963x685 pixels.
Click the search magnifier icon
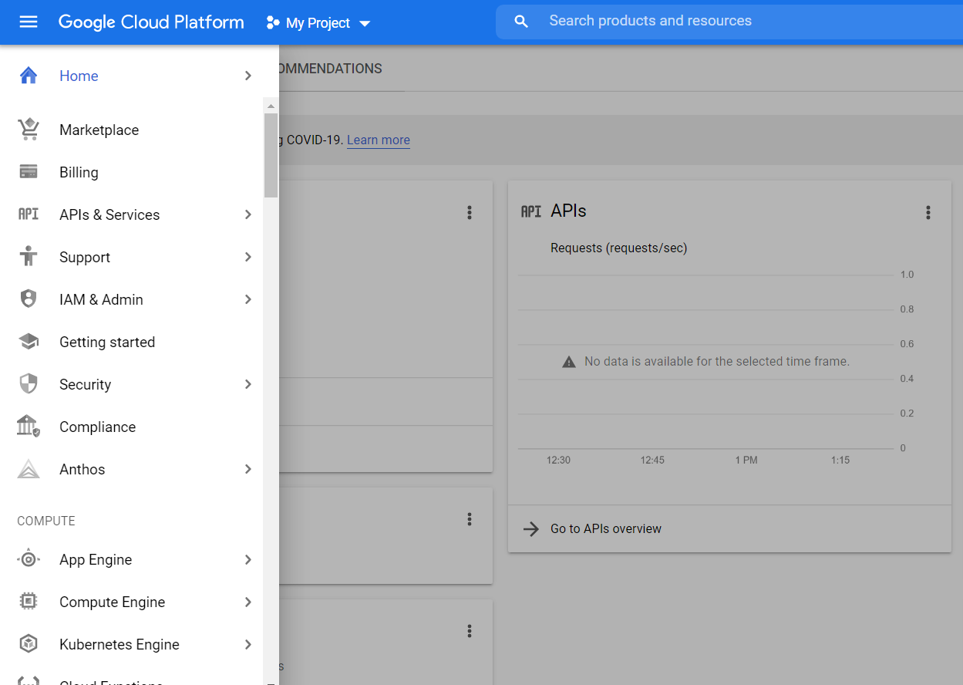tap(521, 22)
